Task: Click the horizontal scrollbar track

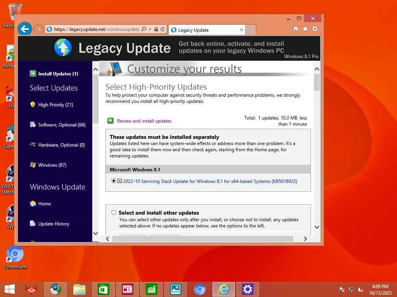Action: point(202,239)
